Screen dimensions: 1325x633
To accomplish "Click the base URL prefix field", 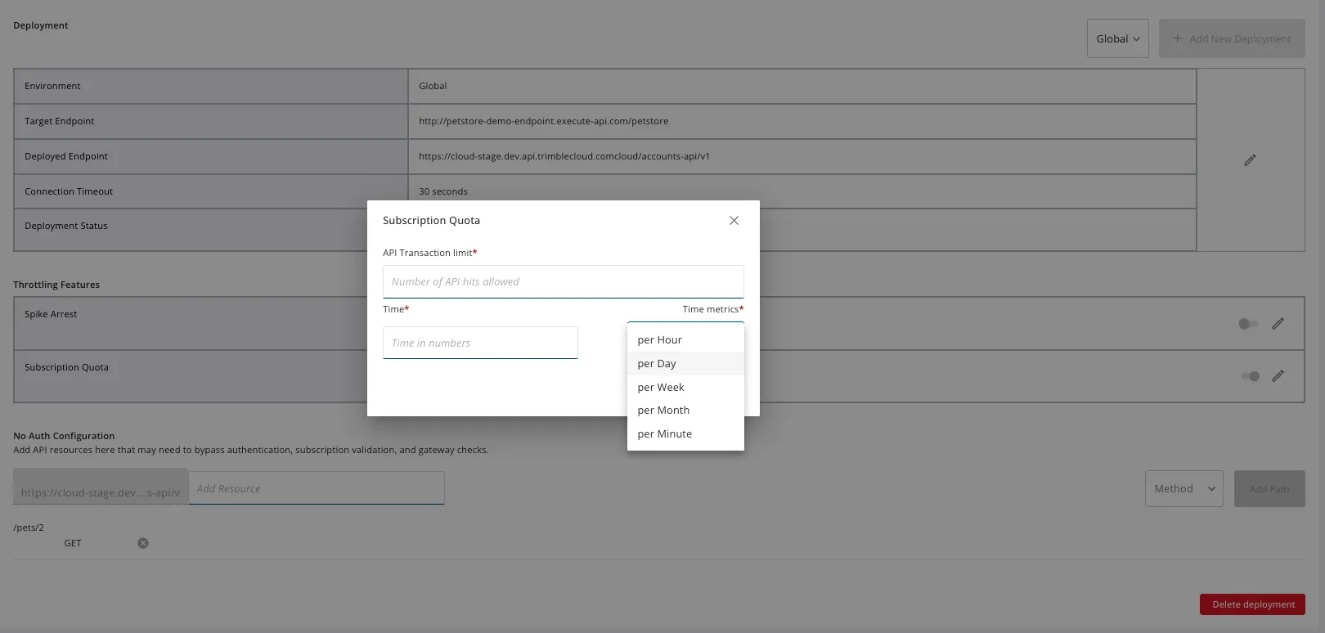I will [x=101, y=487].
